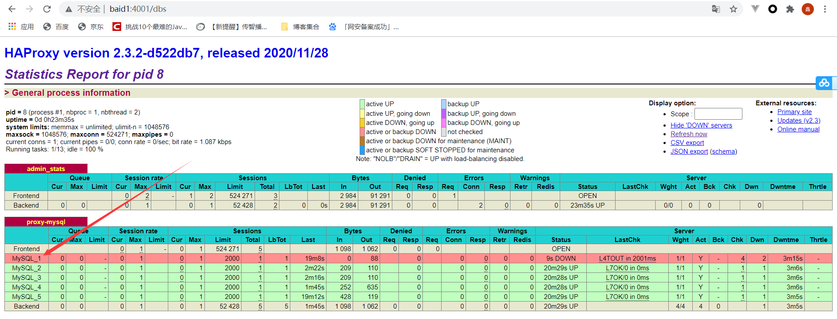The image size is (837, 319).
Task: Click the Scope text input field
Action: pos(718,114)
